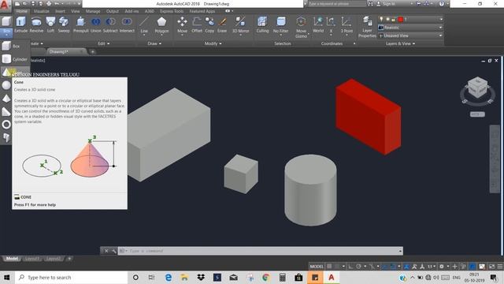The height and width of the screenshot is (284, 504).
Task: Pick the Sphere primitive in the flyout
Action: (x=6, y=85)
